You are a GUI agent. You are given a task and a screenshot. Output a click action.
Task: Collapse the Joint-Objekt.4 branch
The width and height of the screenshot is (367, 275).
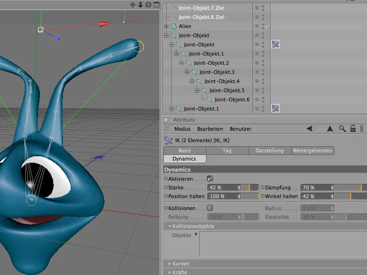(192, 82)
